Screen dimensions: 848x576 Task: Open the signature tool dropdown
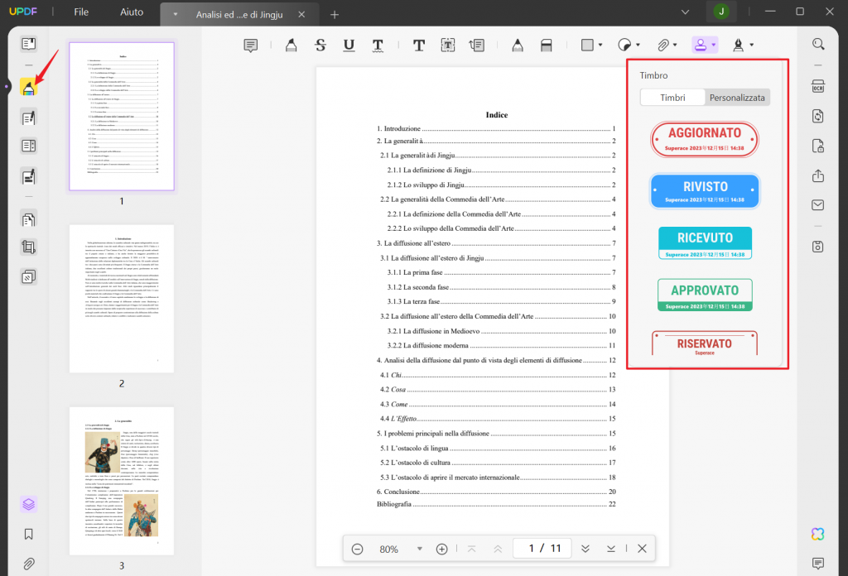[x=752, y=45]
